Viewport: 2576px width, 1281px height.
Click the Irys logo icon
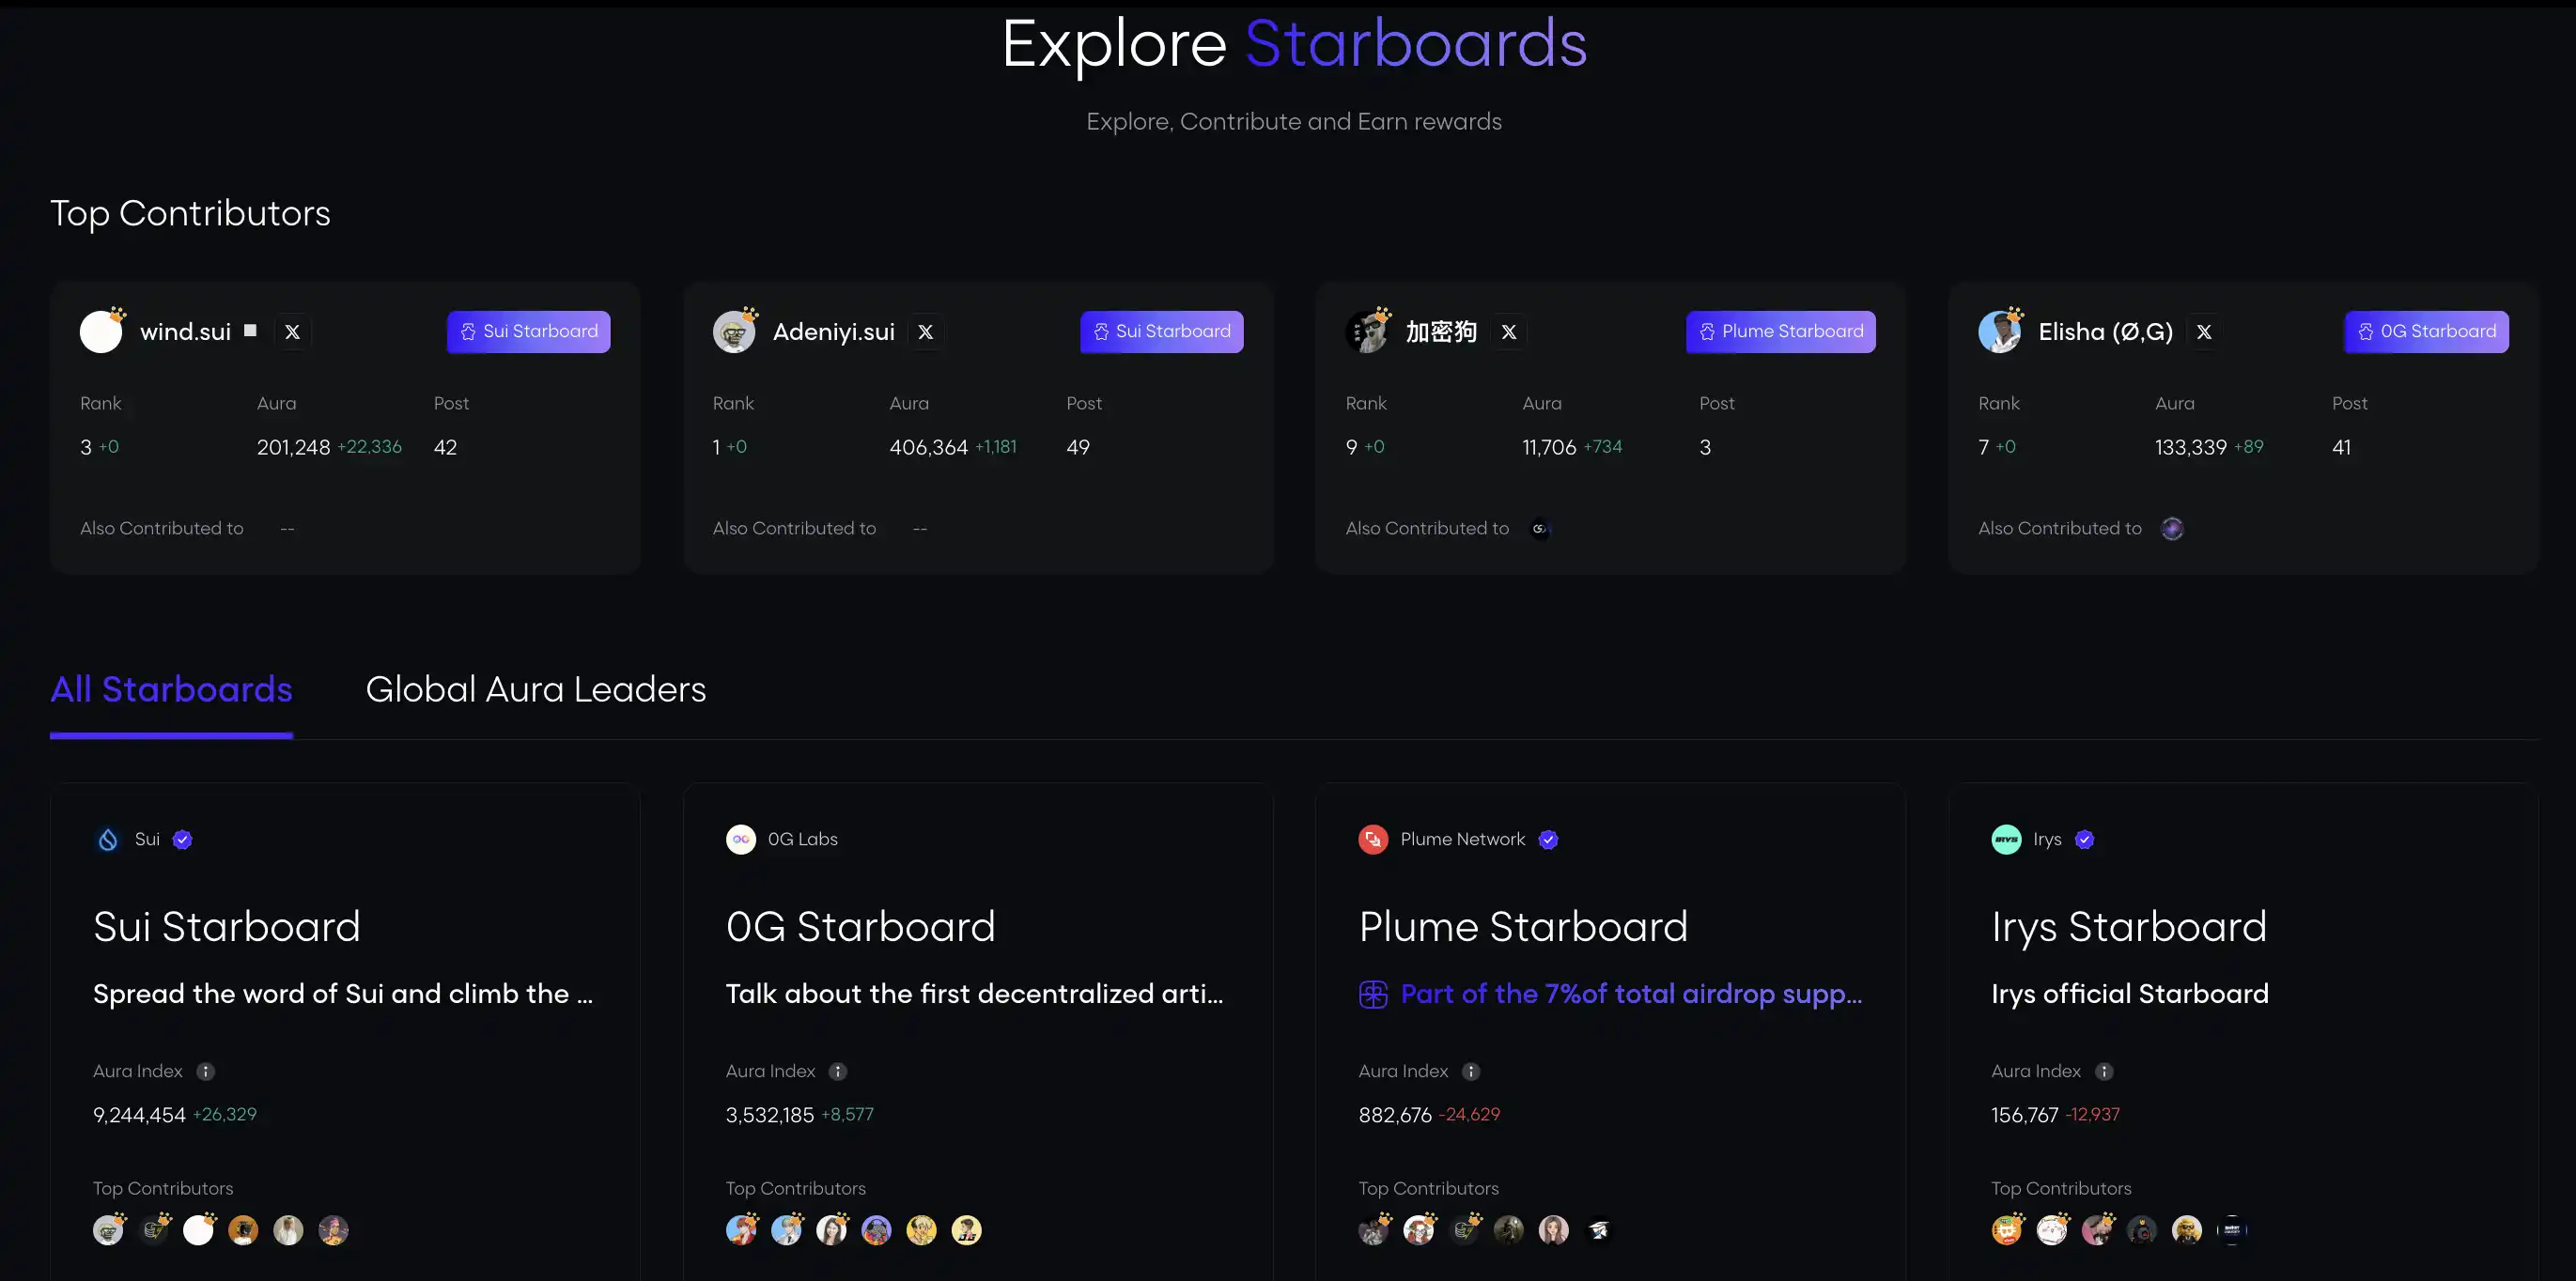point(2006,840)
